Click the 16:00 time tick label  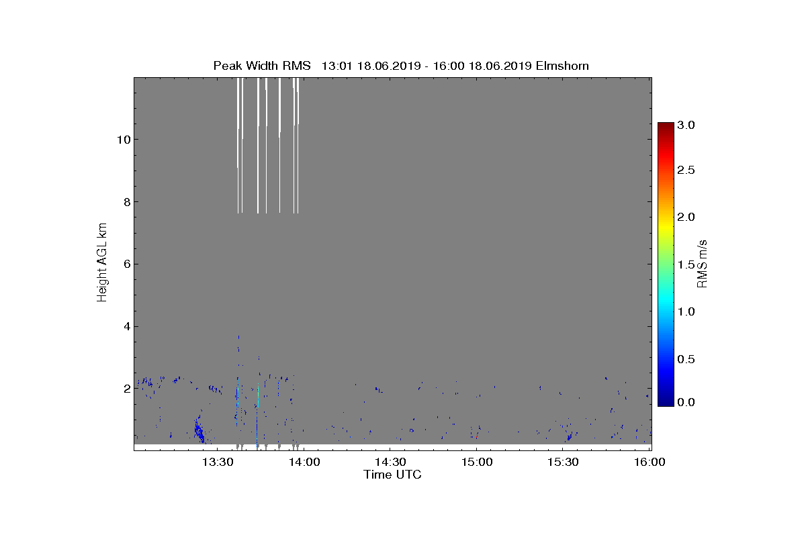650,462
